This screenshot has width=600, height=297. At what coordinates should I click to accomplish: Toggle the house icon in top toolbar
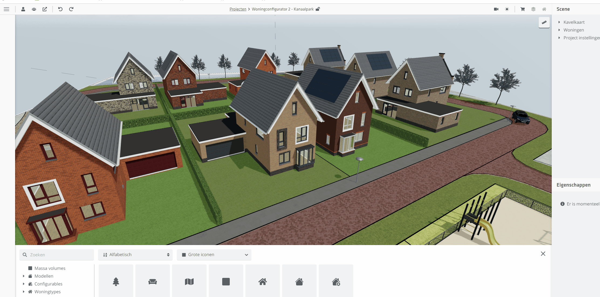click(x=544, y=9)
